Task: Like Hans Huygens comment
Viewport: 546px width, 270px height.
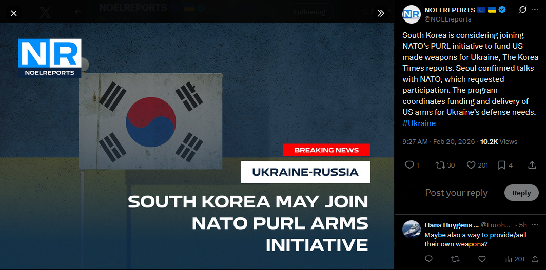Action: coord(482,259)
